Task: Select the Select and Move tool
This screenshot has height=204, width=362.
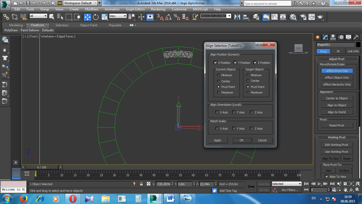Action: click(87, 17)
